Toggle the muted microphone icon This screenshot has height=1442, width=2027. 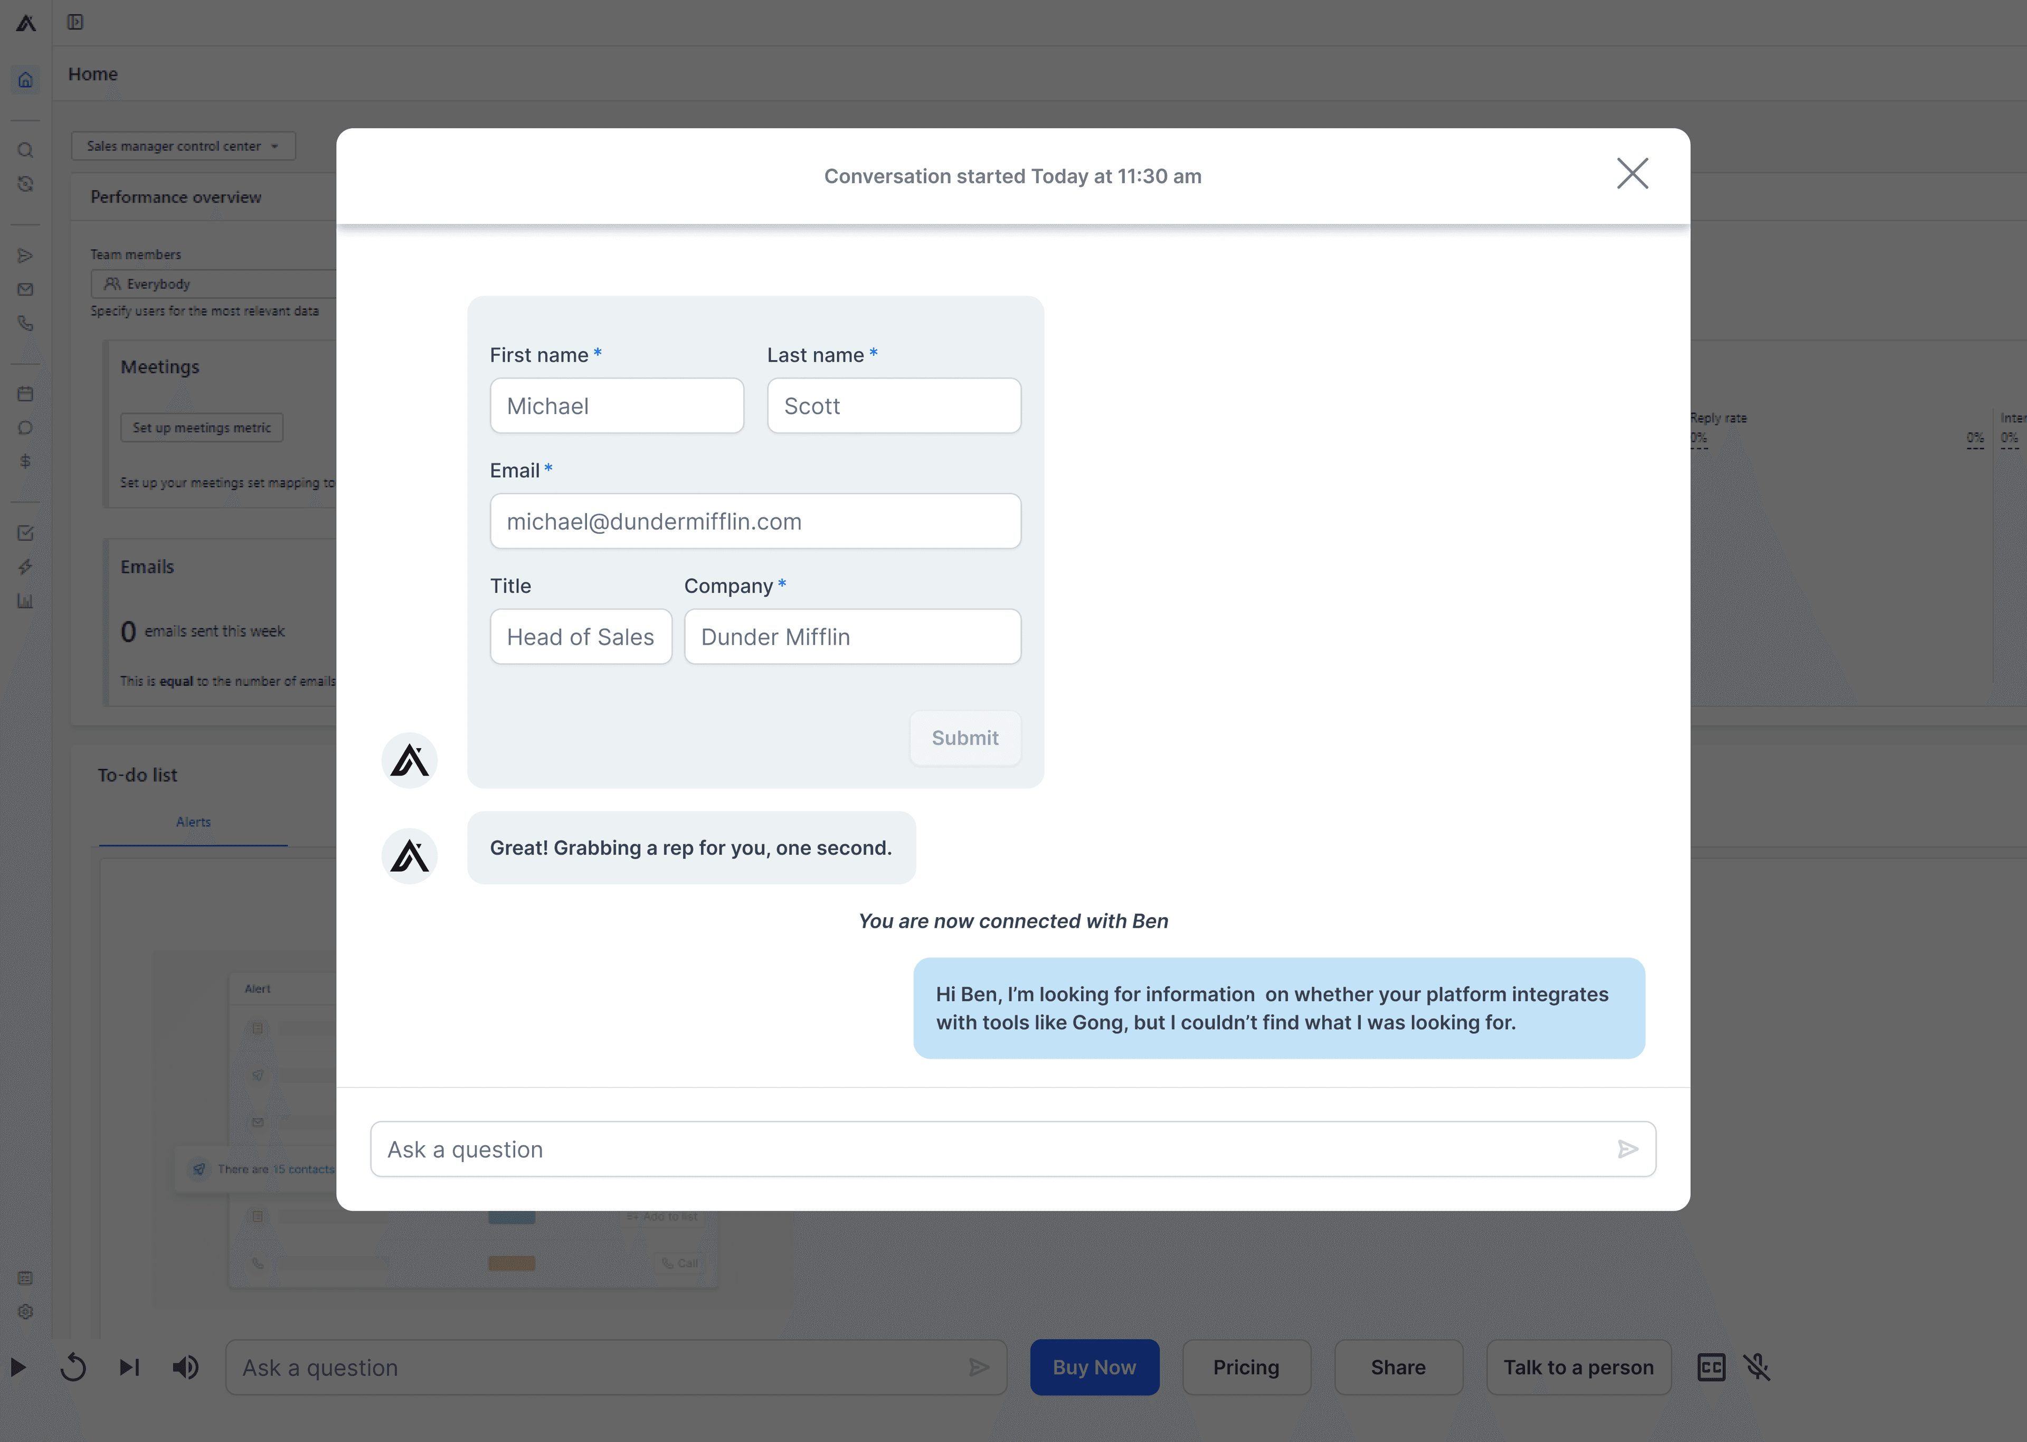(1757, 1368)
